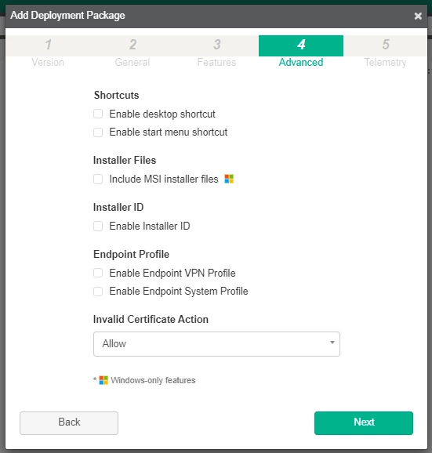This screenshot has width=432, height=453.
Task: Go to step 1 Version tab
Action: [48, 53]
